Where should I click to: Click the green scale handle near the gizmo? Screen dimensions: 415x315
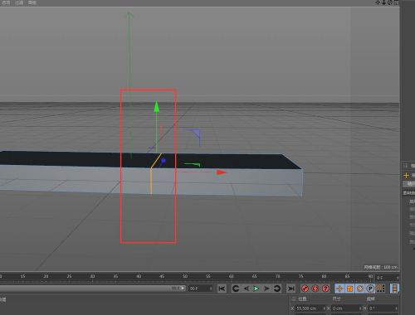pyautogui.click(x=193, y=165)
